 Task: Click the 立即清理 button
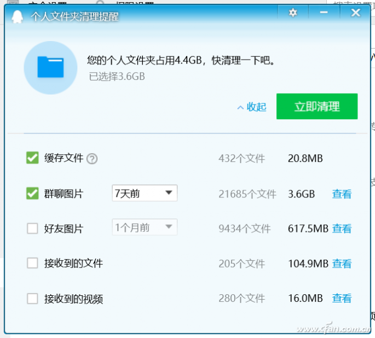point(317,106)
